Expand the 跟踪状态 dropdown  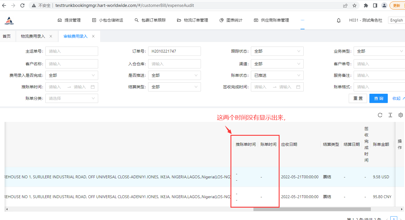click(x=277, y=51)
